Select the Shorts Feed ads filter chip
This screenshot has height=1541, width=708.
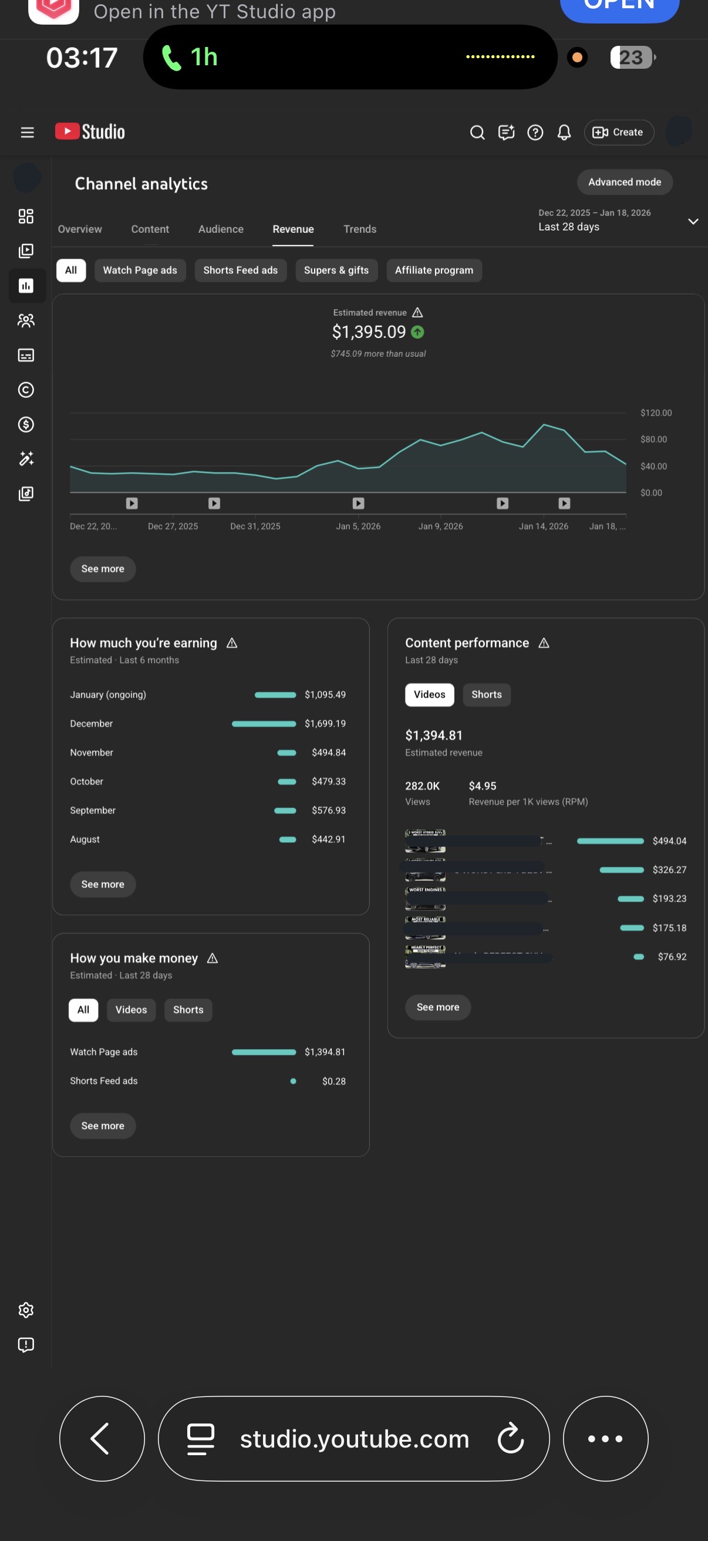coord(240,270)
